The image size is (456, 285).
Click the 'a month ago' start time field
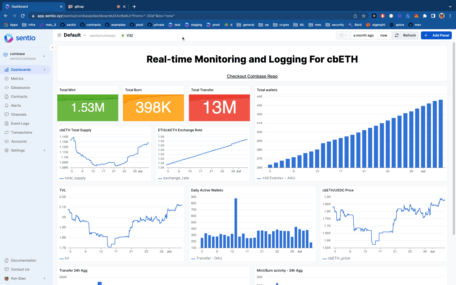(364, 35)
